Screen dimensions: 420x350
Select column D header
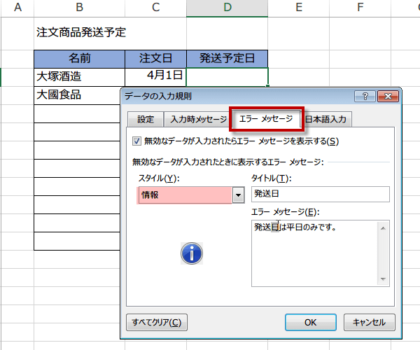pos(227,8)
